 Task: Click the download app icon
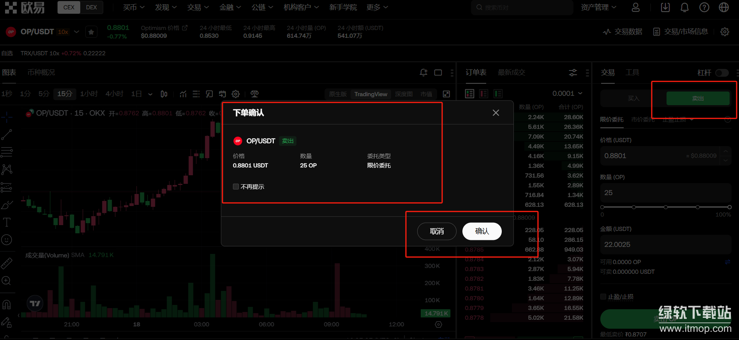click(x=665, y=7)
